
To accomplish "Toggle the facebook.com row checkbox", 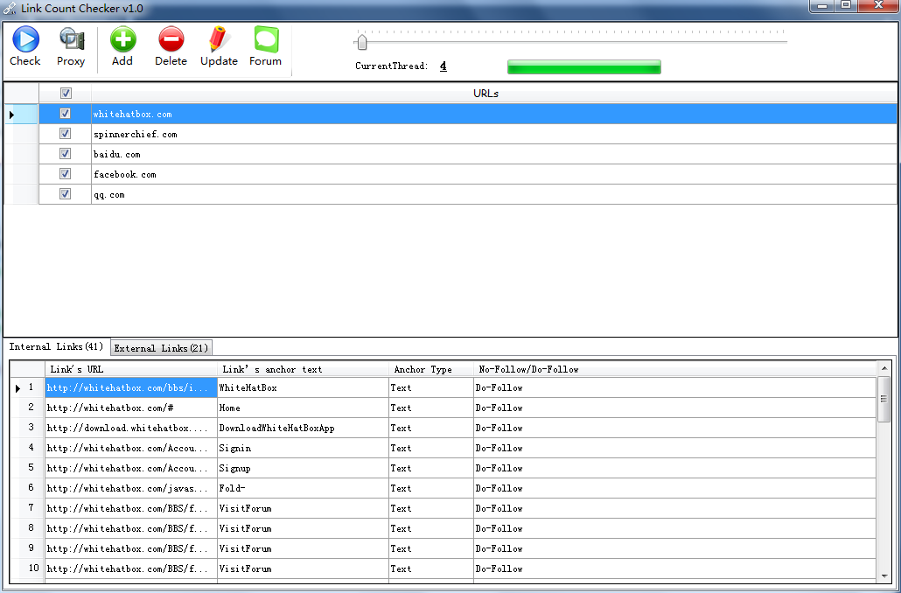I will point(65,174).
